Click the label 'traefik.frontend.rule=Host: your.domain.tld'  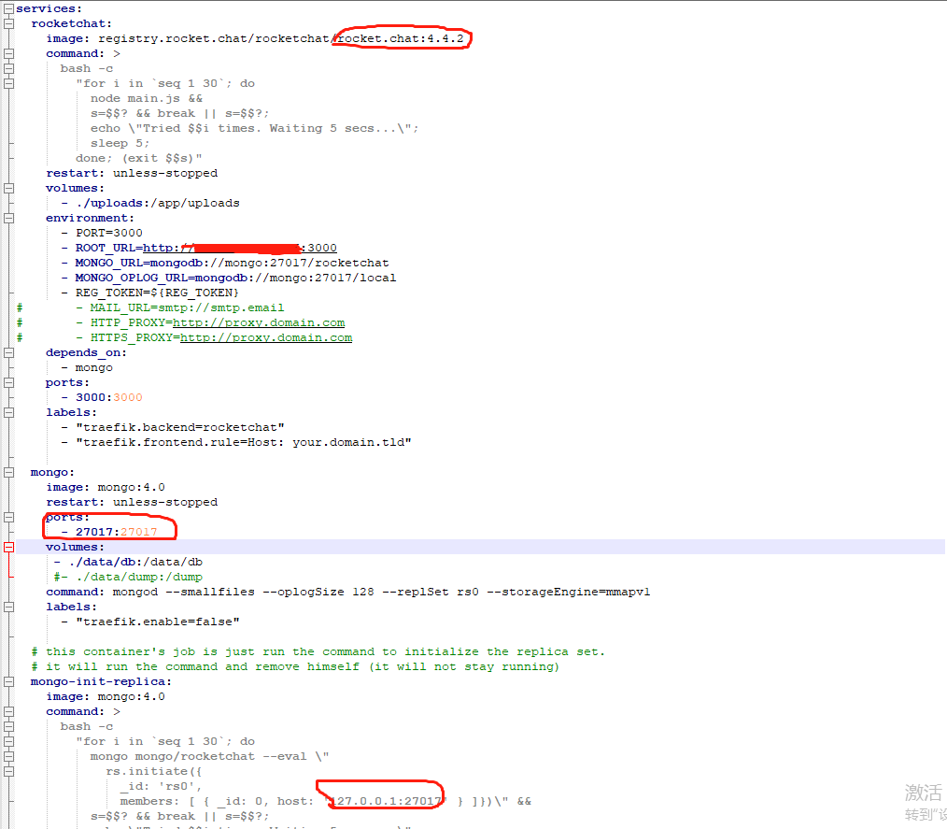[x=244, y=442]
